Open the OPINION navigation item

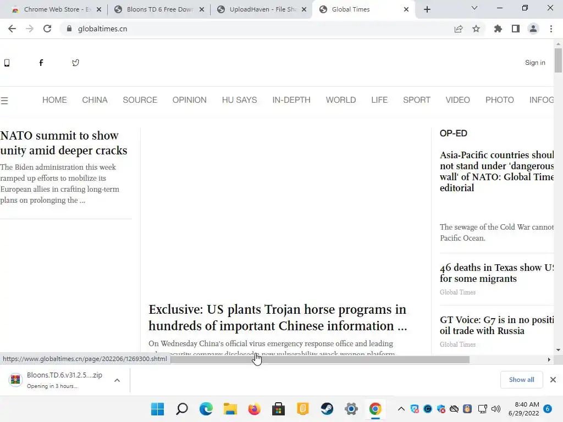click(x=190, y=100)
